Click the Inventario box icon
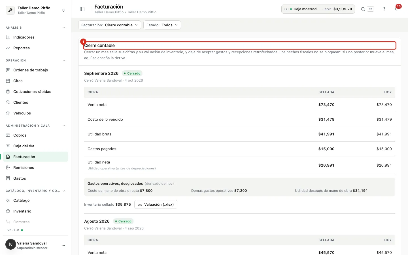Screen dimensions: 408x255 tap(8, 211)
